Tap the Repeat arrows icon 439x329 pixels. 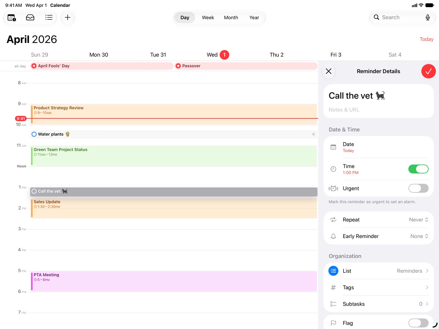(333, 220)
